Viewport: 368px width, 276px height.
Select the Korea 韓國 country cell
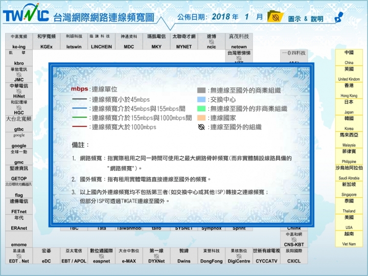point(349,123)
